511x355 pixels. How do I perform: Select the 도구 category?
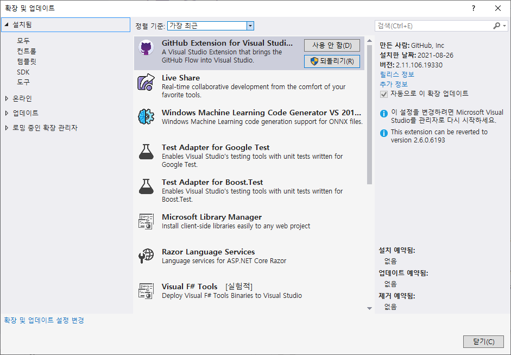(x=23, y=82)
